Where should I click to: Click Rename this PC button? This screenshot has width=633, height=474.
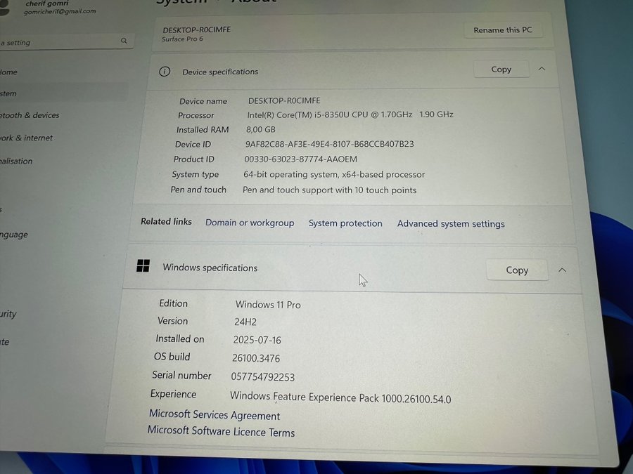click(503, 30)
